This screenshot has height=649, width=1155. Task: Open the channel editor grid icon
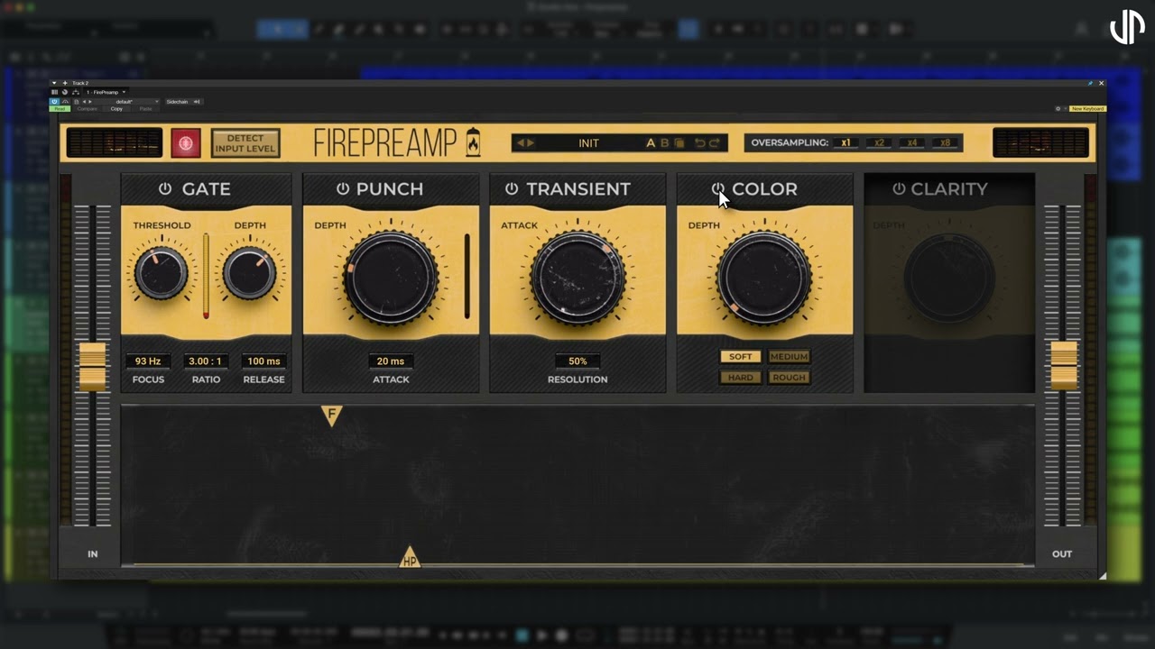(54, 92)
